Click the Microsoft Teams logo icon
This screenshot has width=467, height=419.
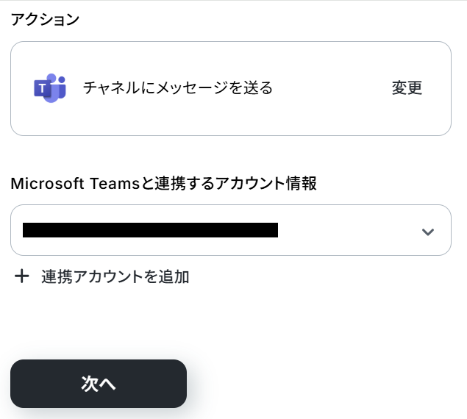click(50, 88)
